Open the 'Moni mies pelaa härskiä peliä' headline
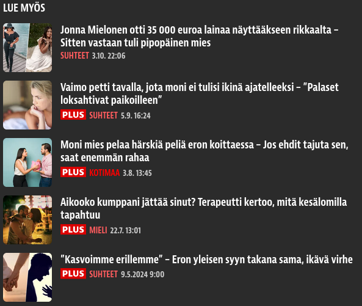 point(205,151)
